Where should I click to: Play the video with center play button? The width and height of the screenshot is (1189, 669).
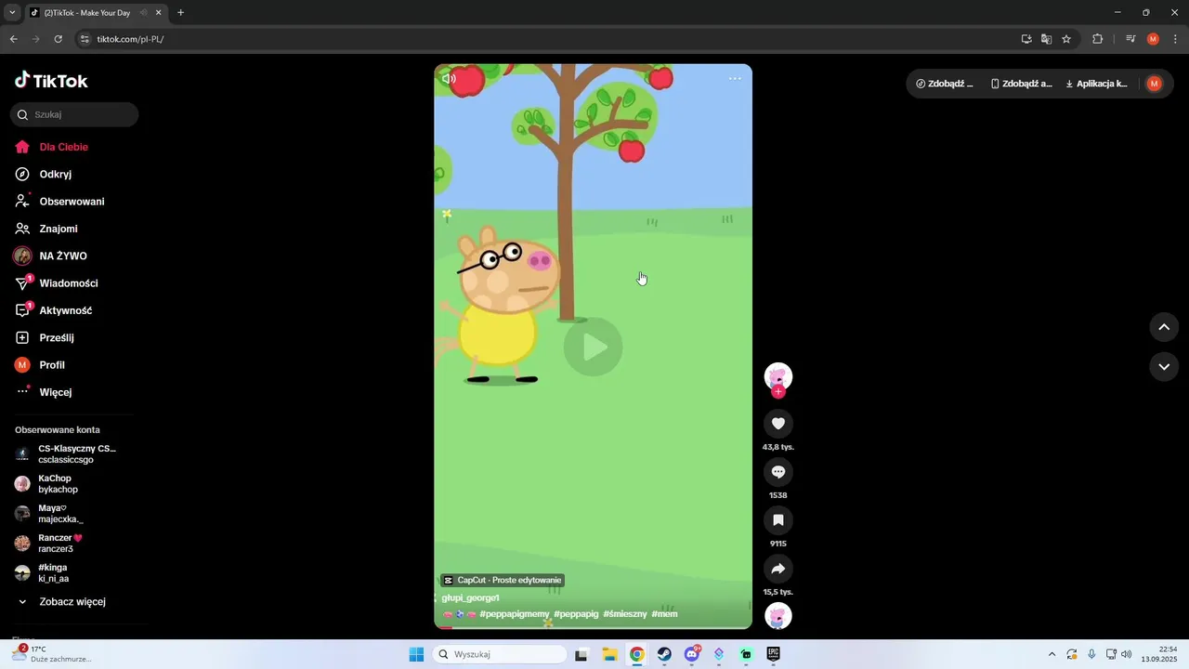tap(593, 347)
